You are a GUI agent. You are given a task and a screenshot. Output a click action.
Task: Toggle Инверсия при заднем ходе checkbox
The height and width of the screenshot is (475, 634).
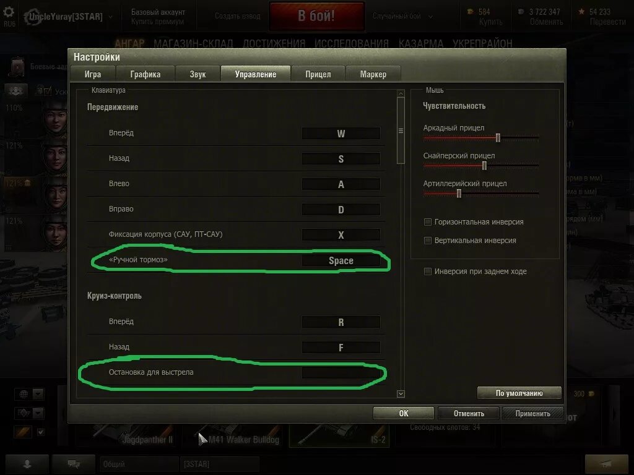[x=427, y=272]
